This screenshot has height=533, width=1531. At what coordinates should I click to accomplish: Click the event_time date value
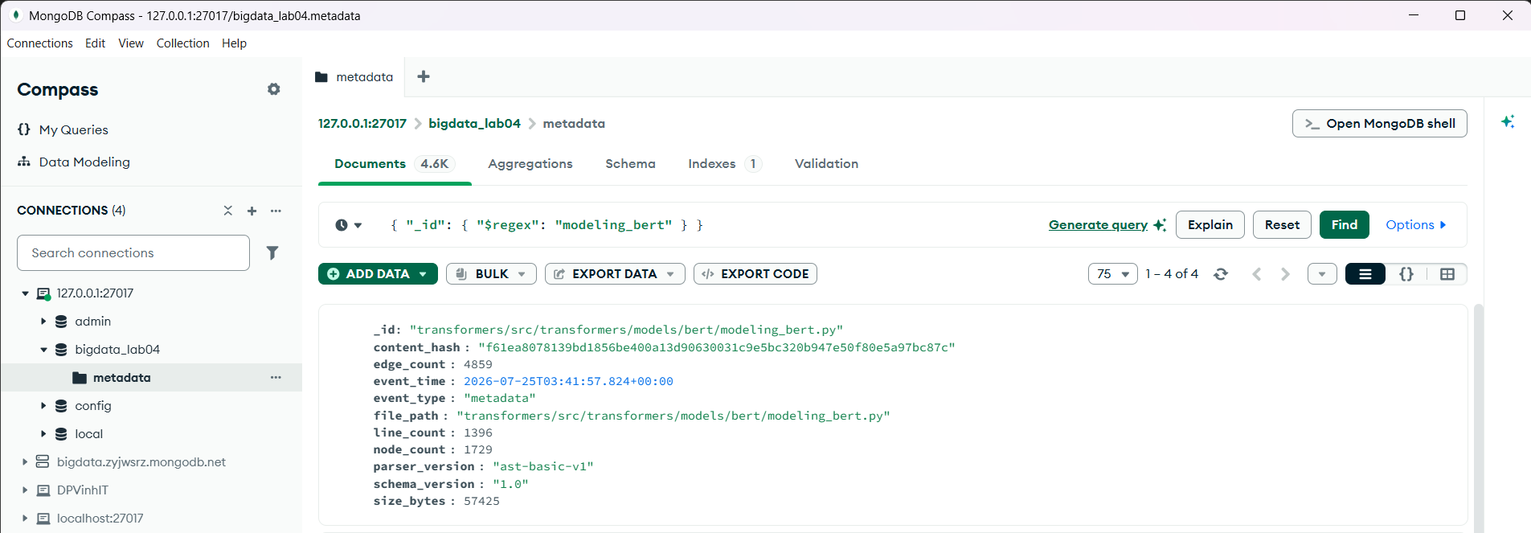pyautogui.click(x=568, y=381)
